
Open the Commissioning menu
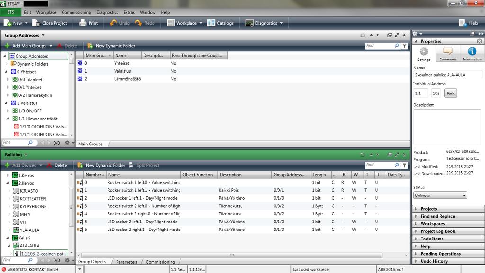click(x=76, y=12)
